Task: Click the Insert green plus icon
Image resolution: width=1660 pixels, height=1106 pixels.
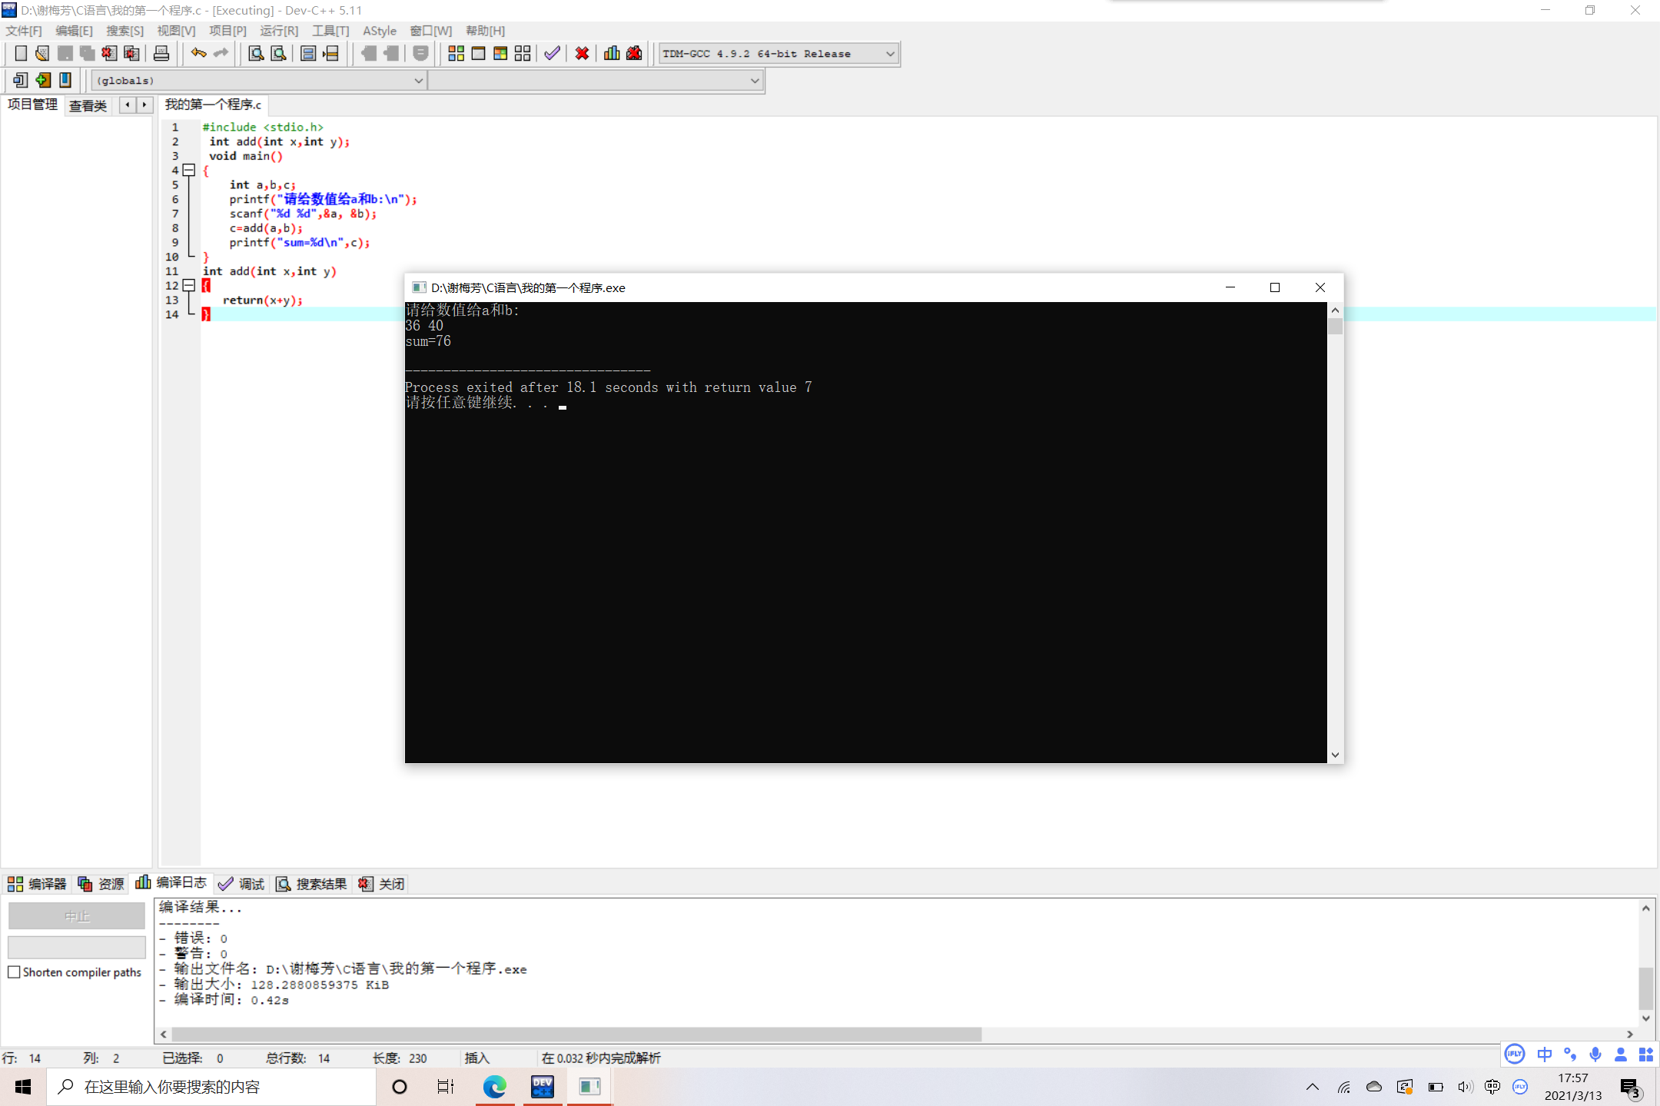Action: pyautogui.click(x=43, y=80)
